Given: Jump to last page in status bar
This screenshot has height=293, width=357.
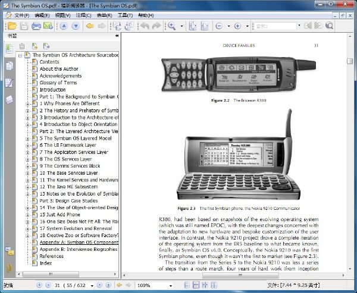Looking at the screenshot, I should (109, 285).
